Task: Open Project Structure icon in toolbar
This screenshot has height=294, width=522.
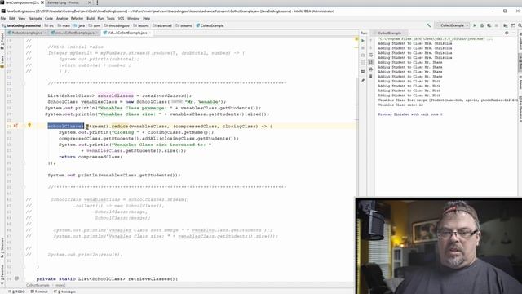Action: point(506,25)
